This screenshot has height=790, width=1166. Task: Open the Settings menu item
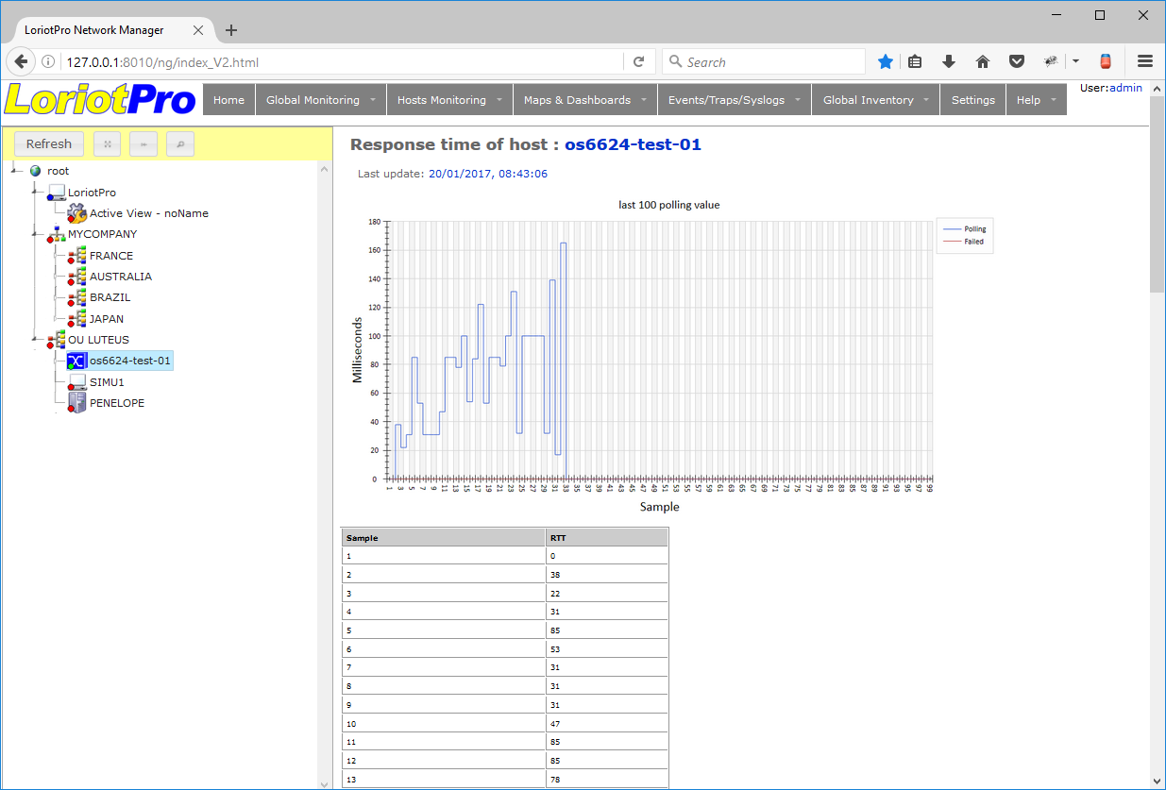[973, 100]
